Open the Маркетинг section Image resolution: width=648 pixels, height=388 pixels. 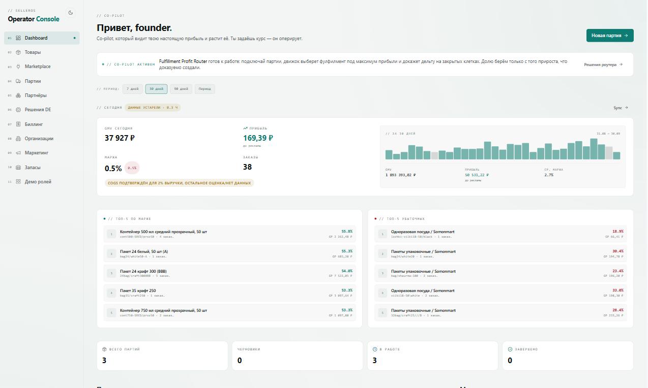[x=42, y=153]
